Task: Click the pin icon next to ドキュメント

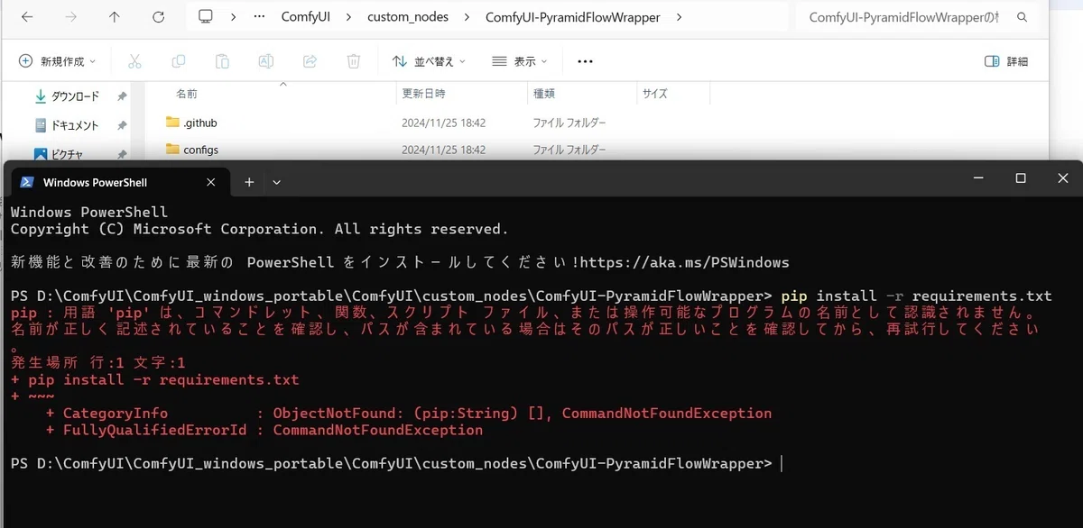Action: point(122,125)
